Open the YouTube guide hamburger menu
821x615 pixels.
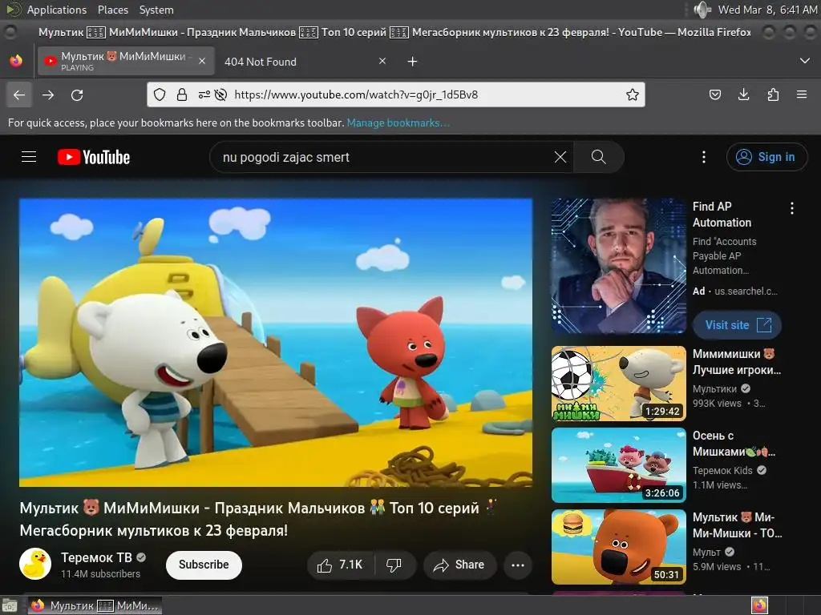[29, 157]
